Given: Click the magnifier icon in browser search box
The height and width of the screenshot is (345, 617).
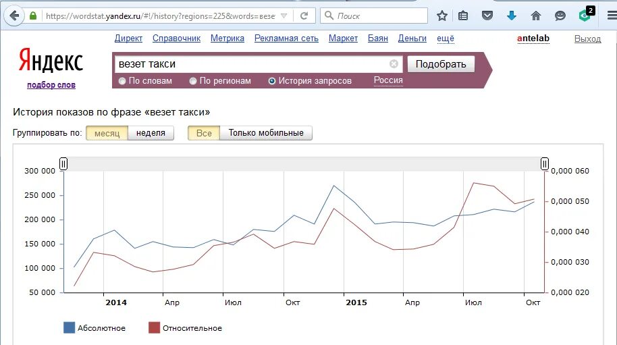Looking at the screenshot, I should pyautogui.click(x=329, y=16).
